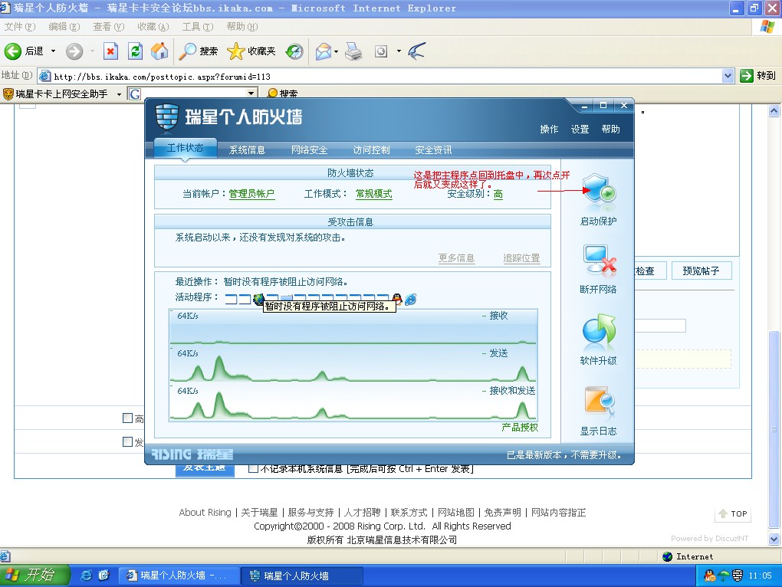Switch to the 访问控制 tab
Screen dimensions: 782x587
pos(371,150)
